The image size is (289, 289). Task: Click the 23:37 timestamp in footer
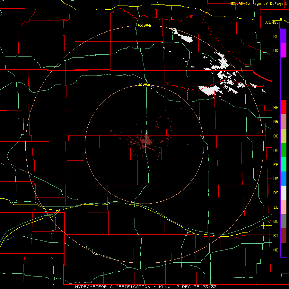(210, 287)
